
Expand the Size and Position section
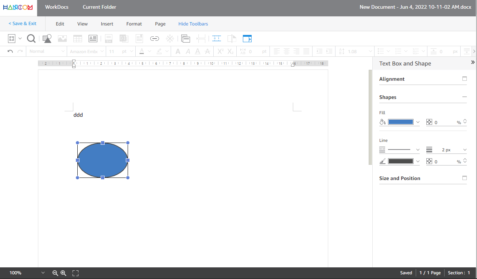(465, 178)
